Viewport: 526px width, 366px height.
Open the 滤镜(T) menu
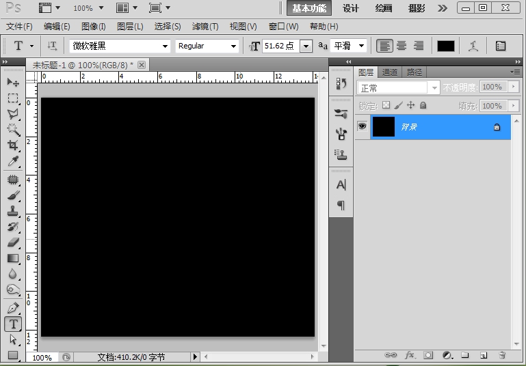205,27
